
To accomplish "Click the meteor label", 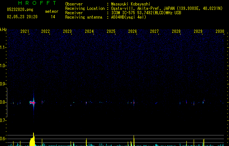I will pyautogui.click(x=52, y=11).
